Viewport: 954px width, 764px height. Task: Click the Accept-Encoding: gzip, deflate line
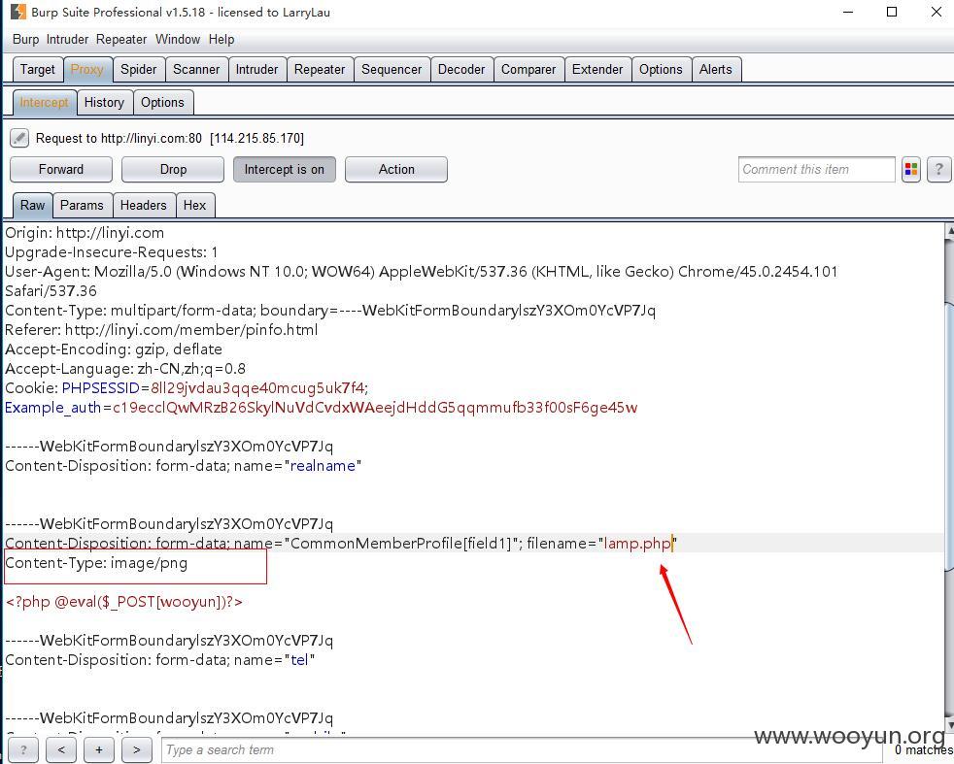114,349
